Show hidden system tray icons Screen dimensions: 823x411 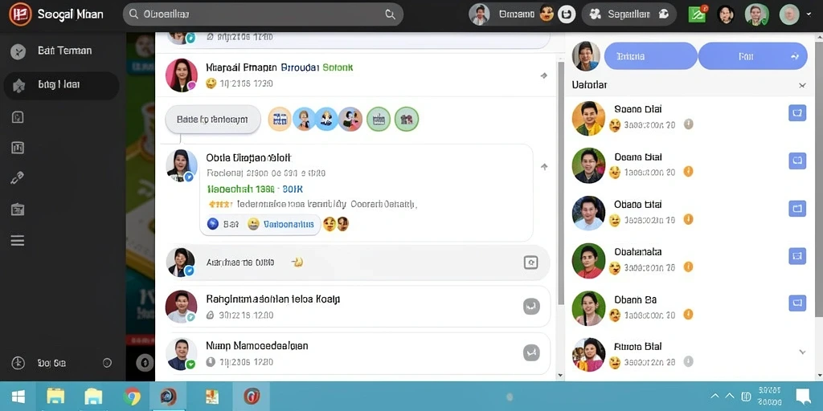[714, 397]
